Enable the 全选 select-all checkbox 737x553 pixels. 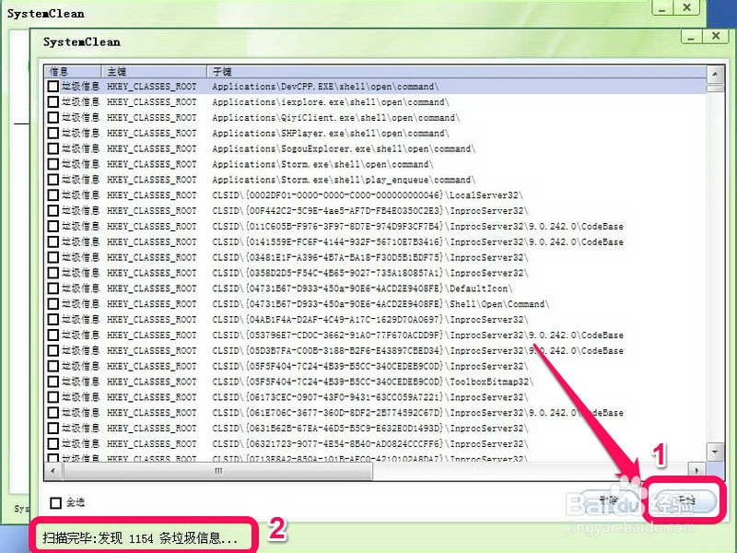(55, 502)
